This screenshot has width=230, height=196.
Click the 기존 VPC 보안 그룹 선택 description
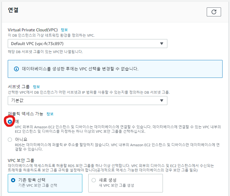(38, 186)
